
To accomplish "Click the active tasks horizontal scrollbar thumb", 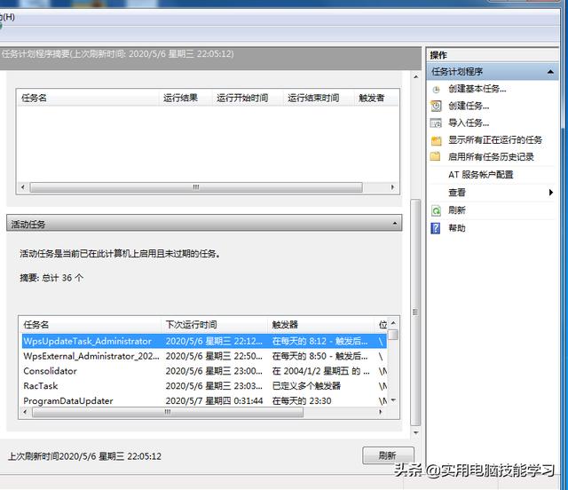I will coord(168,412).
